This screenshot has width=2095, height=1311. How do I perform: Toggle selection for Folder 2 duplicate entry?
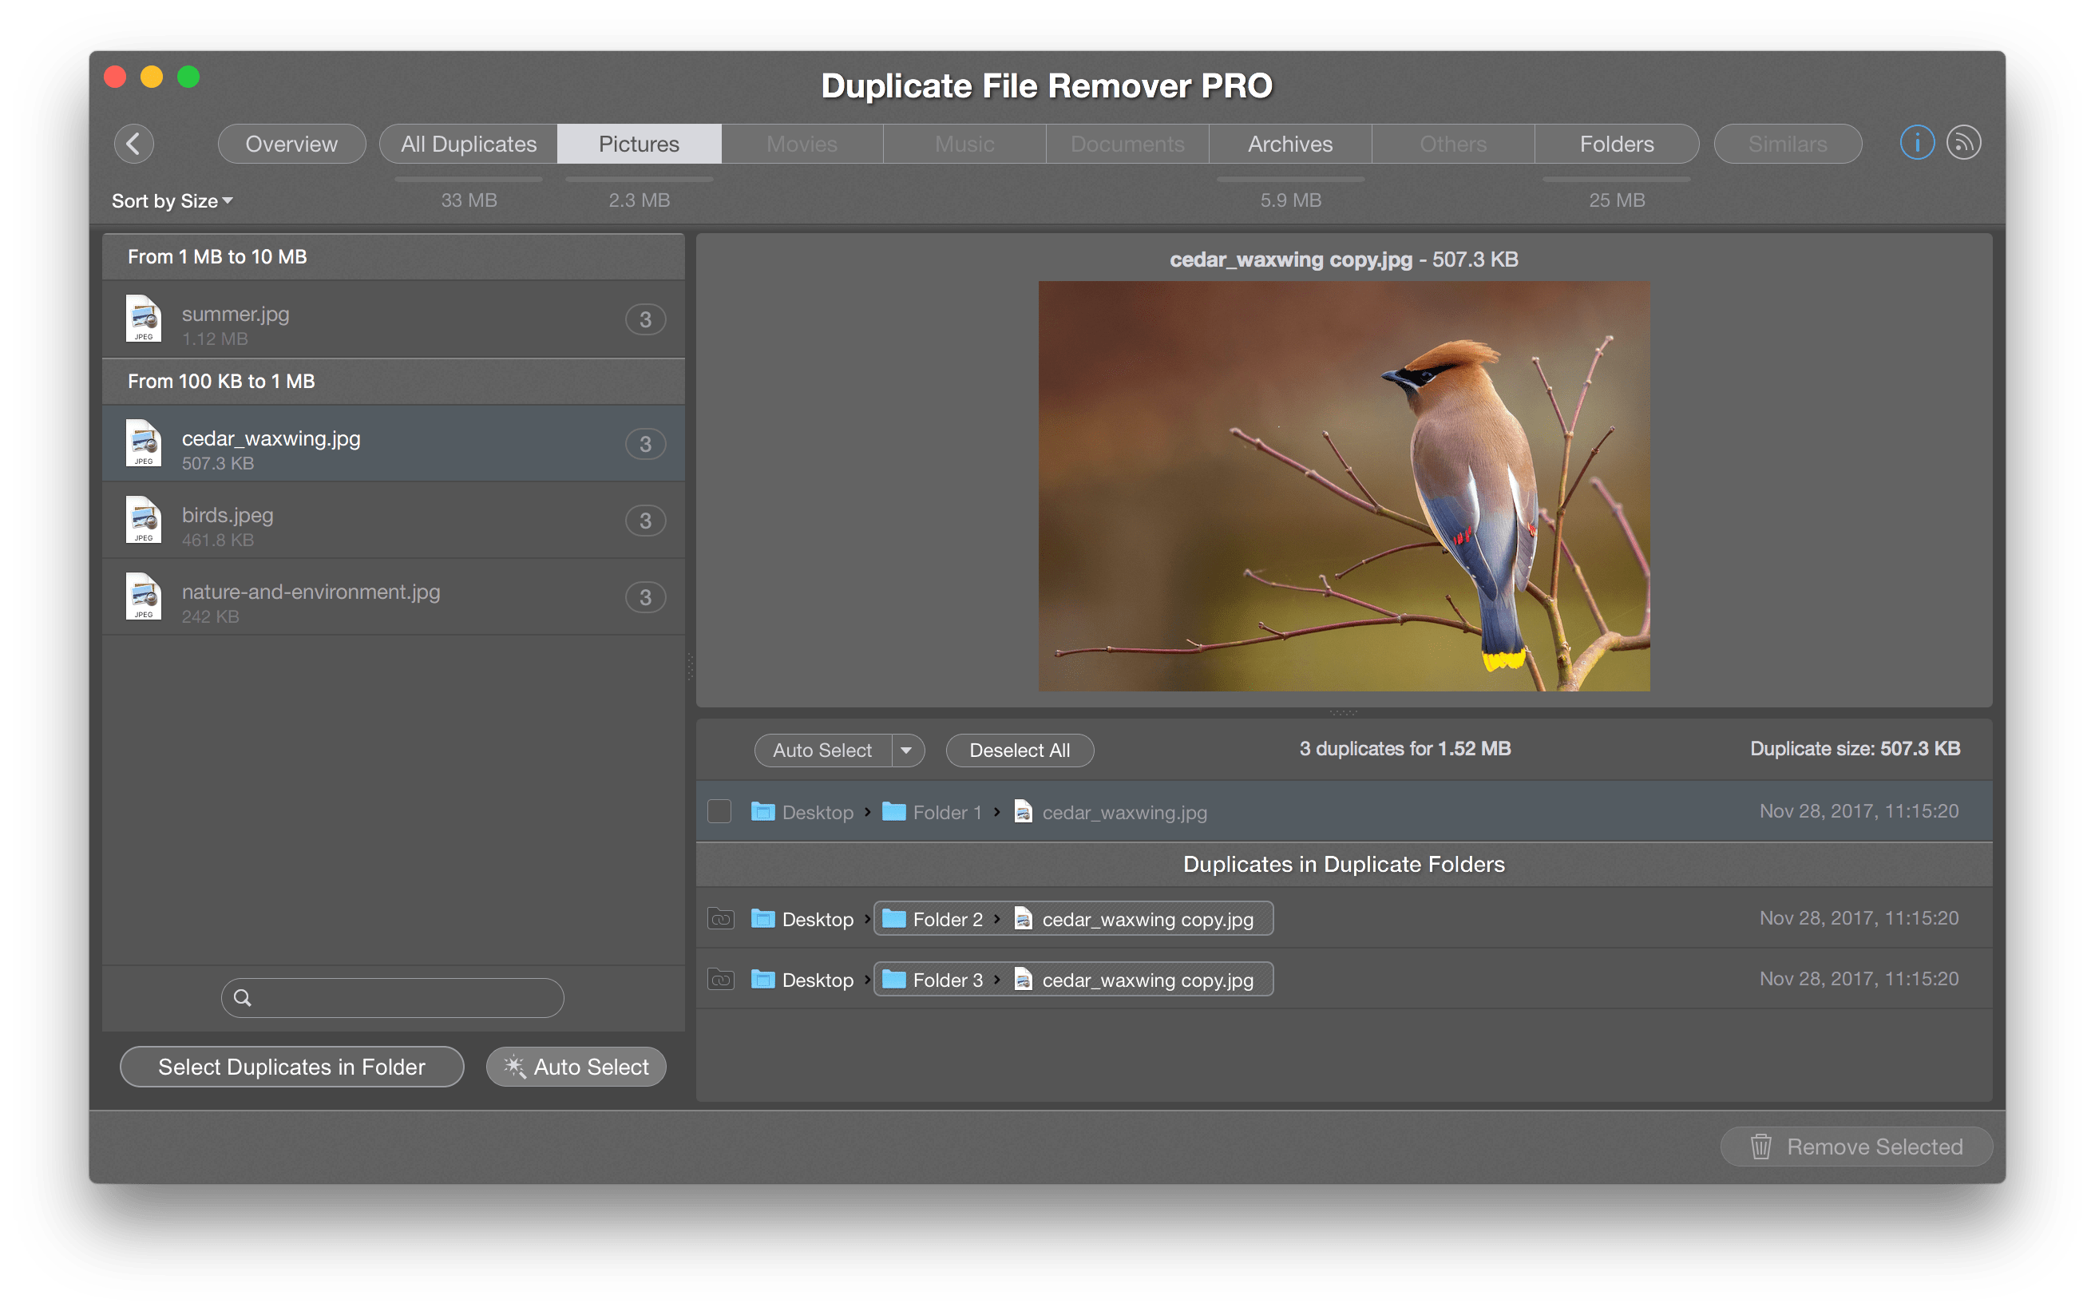[x=720, y=918]
